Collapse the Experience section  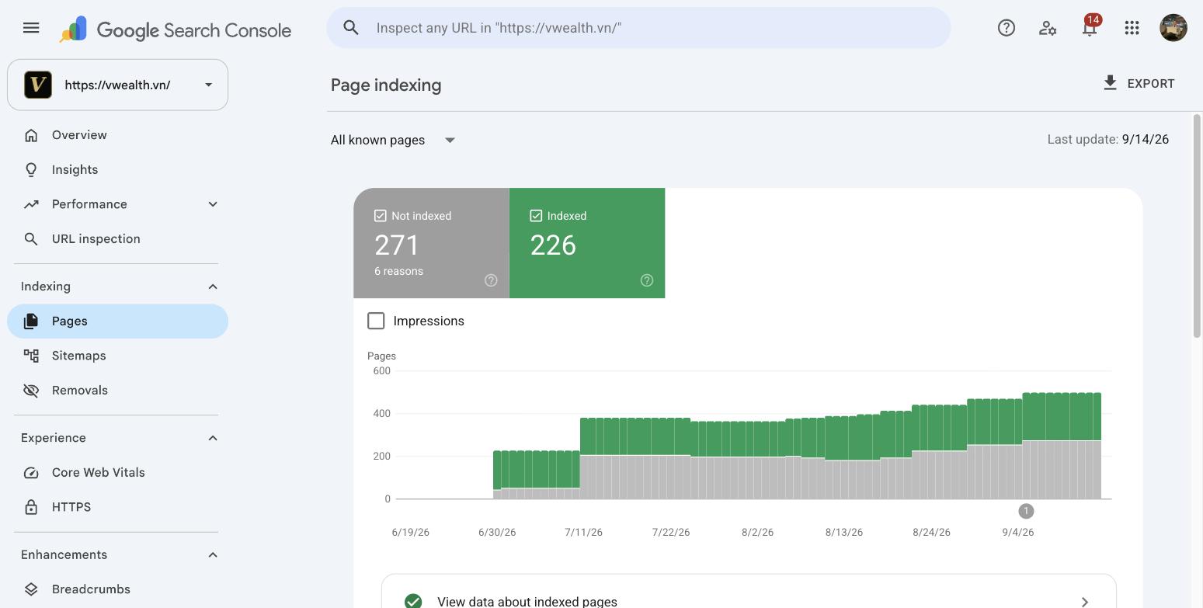pos(213,438)
